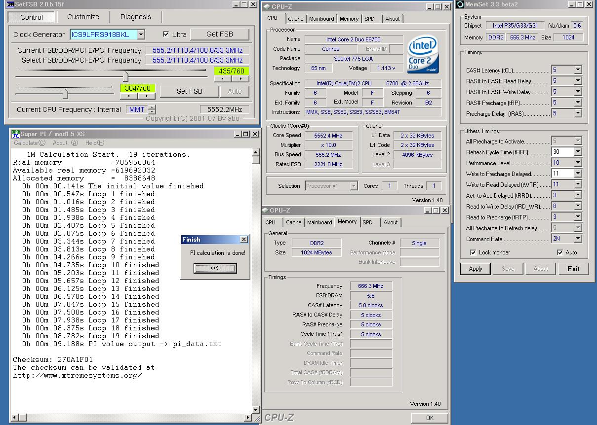The width and height of the screenshot is (597, 425).
Task: Click Apply button in MemSet
Action: (476, 269)
